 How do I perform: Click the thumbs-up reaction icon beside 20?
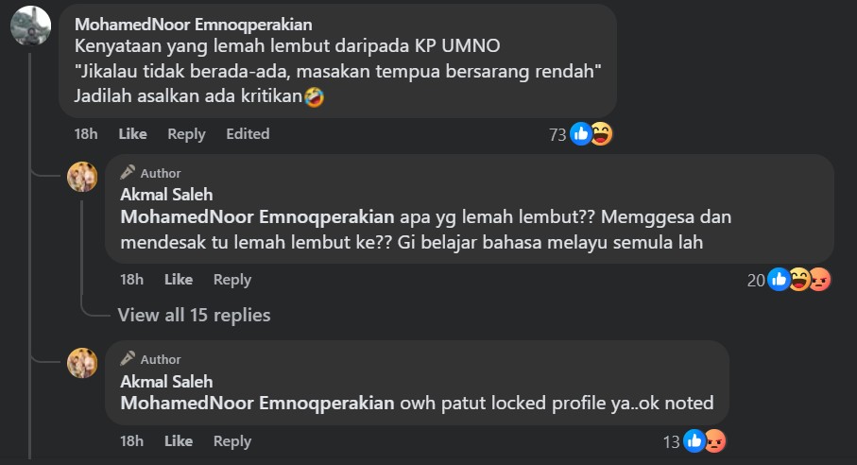779,280
